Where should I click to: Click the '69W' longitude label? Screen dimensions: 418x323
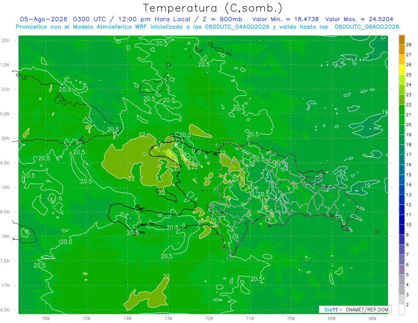tap(331, 318)
